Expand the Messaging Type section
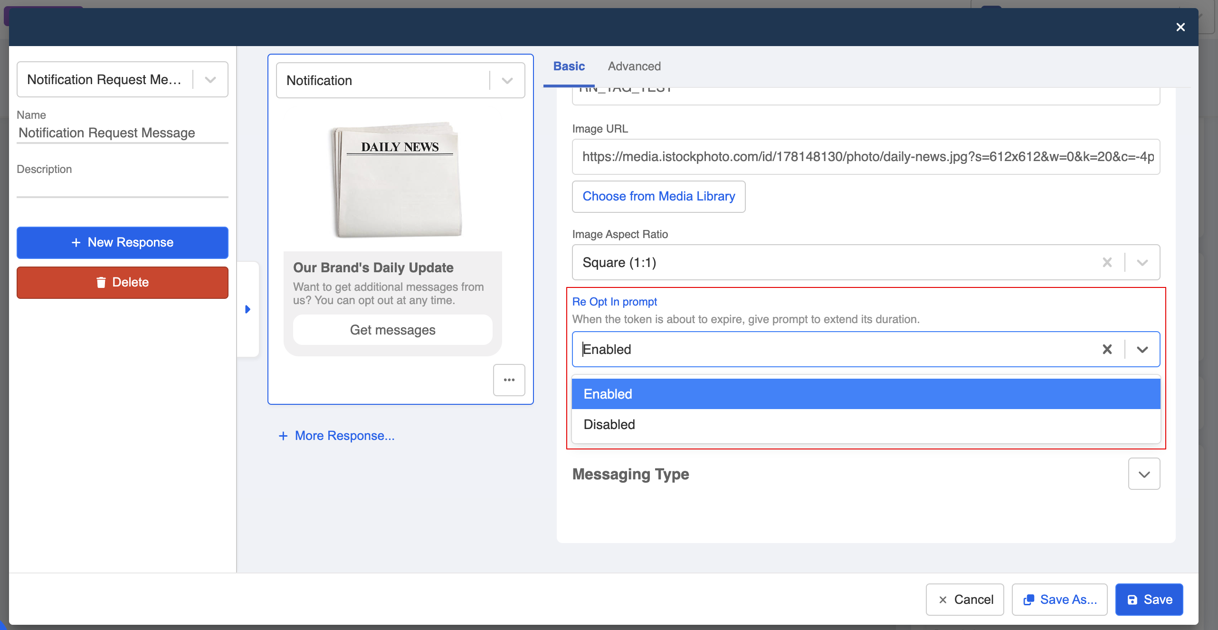Viewport: 1218px width, 630px height. [1144, 474]
